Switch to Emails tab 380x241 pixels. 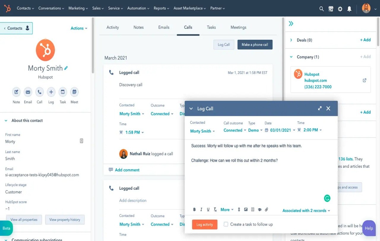(x=164, y=27)
